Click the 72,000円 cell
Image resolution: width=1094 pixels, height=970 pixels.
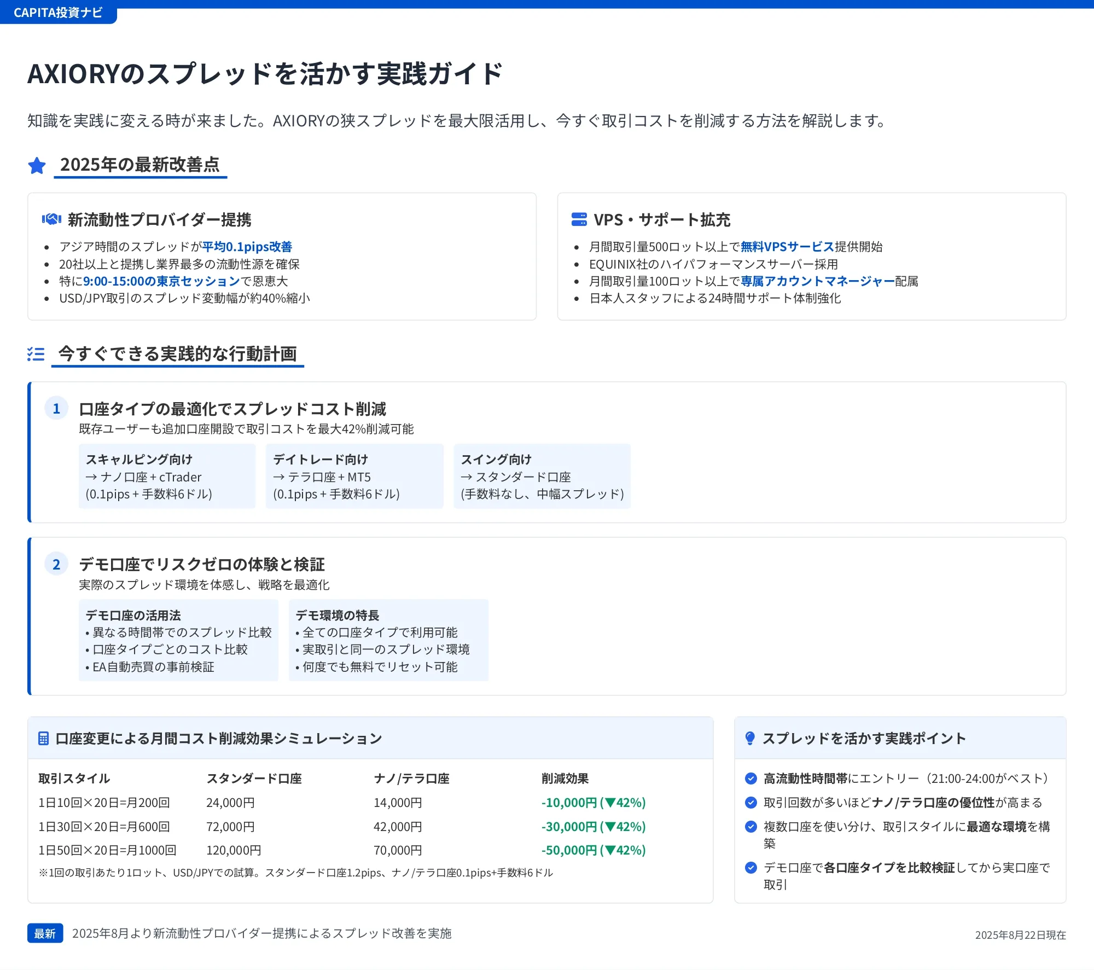pyautogui.click(x=230, y=827)
